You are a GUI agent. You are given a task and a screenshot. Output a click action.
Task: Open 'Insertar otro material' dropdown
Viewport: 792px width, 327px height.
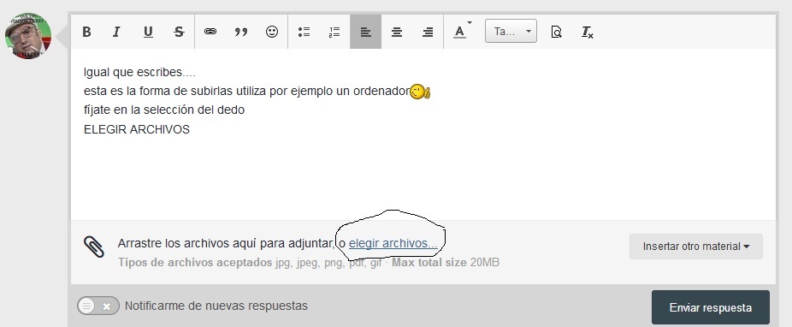(696, 247)
